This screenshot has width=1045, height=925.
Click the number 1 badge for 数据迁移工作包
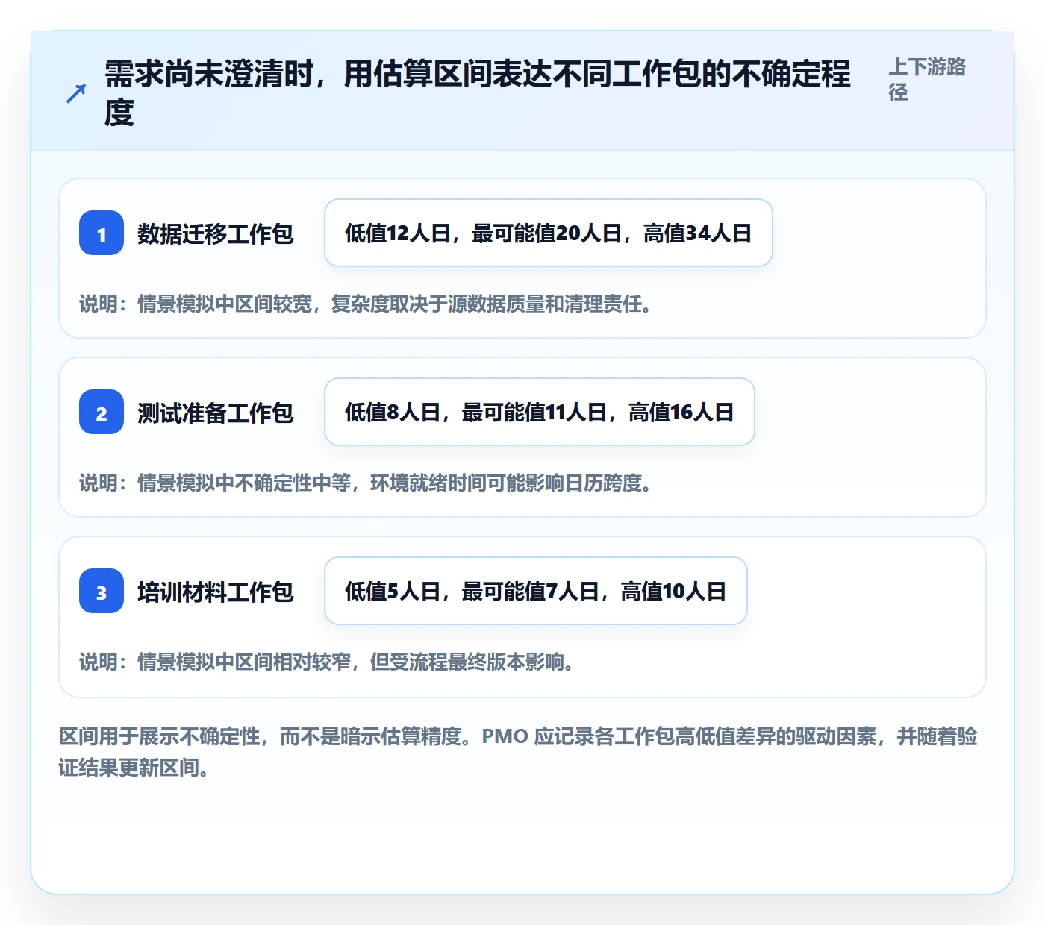pos(102,233)
